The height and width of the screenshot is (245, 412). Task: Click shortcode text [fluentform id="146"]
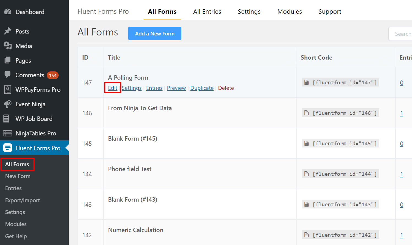(x=345, y=113)
